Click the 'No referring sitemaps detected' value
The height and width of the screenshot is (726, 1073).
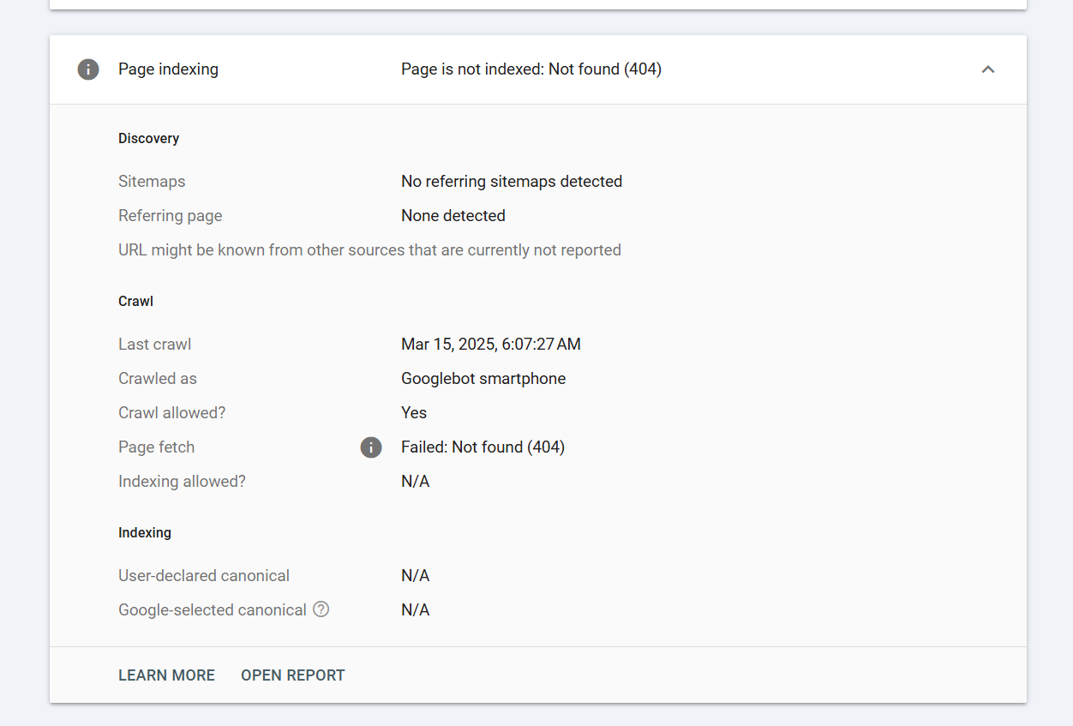512,182
